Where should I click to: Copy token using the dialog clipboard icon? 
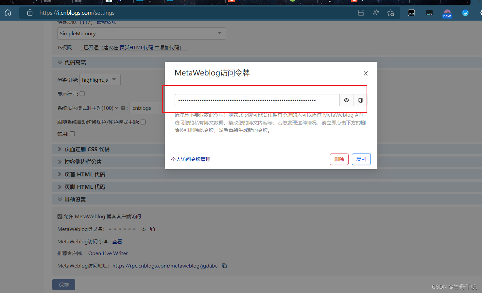coord(360,100)
